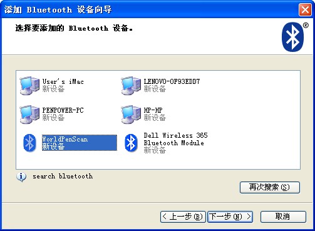Select the 'HP-HP' device name
Viewport: 315px width, 231px height.
153,110
